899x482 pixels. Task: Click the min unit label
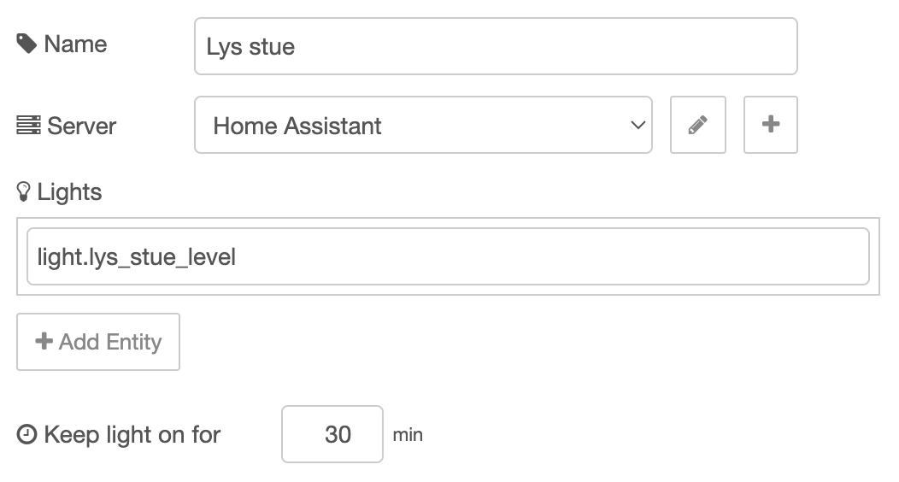pyautogui.click(x=408, y=435)
